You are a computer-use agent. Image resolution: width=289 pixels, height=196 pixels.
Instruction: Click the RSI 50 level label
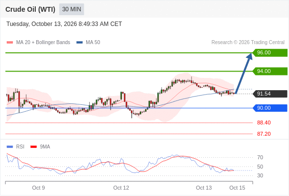point(260,167)
